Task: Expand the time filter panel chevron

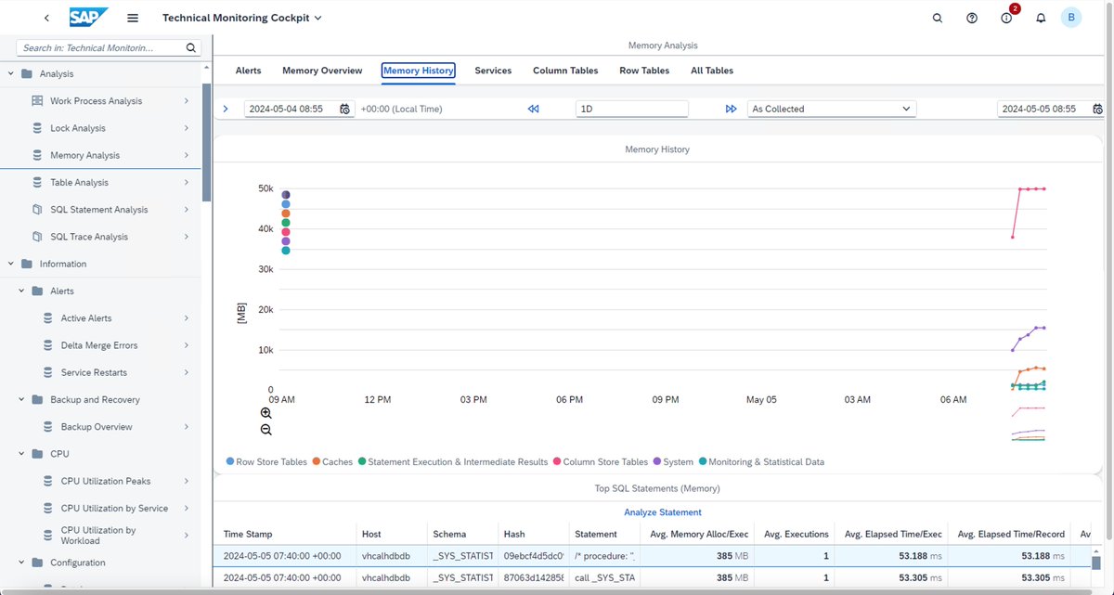Action: pyautogui.click(x=226, y=109)
